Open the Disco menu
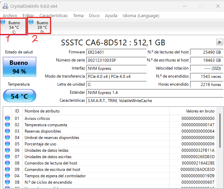The image size is (224, 189). tap(94, 15)
